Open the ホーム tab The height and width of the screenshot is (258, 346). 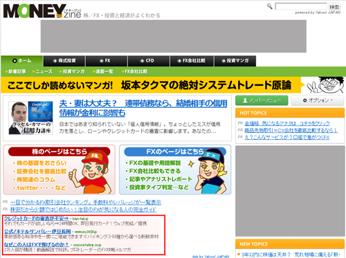[x=22, y=61]
